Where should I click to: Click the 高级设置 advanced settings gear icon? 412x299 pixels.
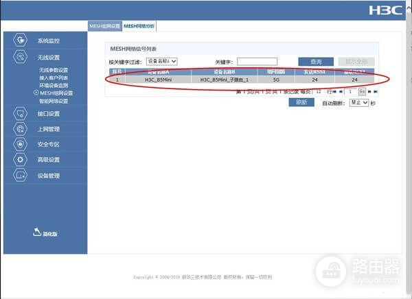tap(21, 160)
